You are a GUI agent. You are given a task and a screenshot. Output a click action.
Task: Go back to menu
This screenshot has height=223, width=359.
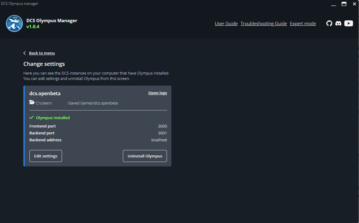42,53
